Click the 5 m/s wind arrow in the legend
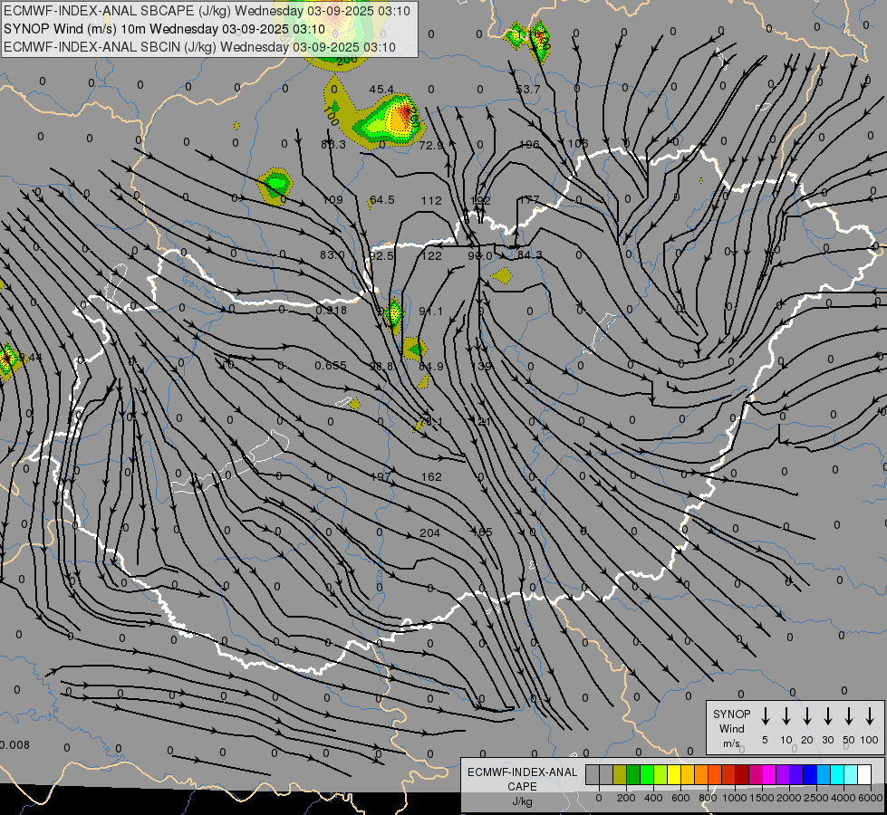This screenshot has height=815, width=887. coord(765,716)
